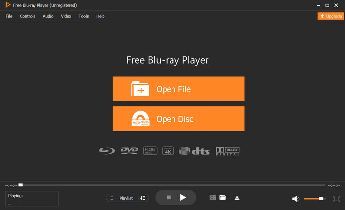Screen dimensions: 345x210
Task: Click the Playing info box
Action: (x=32, y=199)
